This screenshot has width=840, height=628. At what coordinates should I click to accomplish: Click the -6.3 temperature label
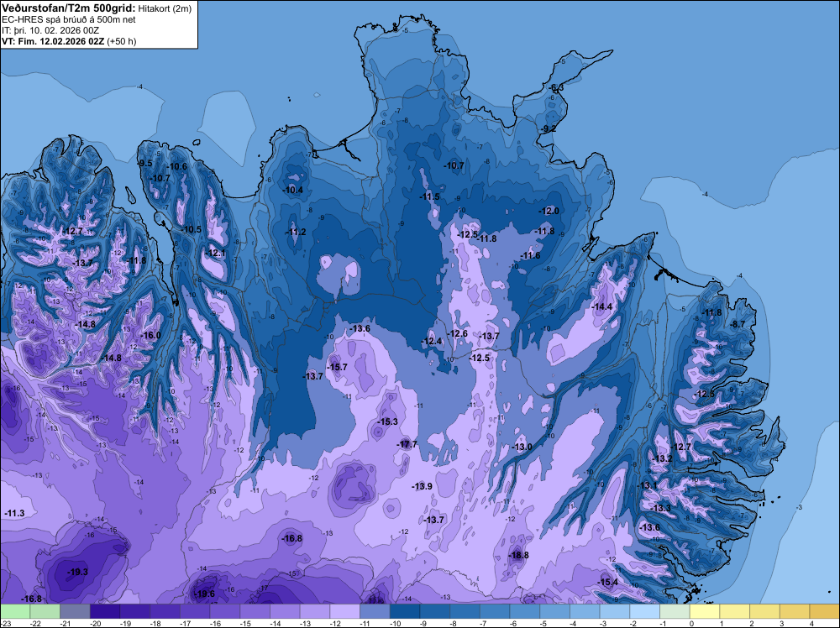point(557,88)
